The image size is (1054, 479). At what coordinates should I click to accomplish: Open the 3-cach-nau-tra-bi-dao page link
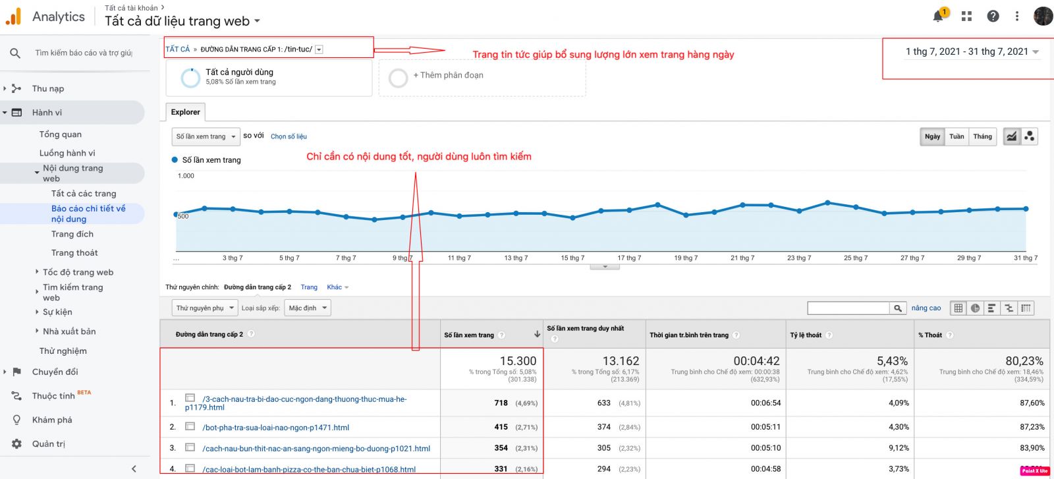pyautogui.click(x=296, y=403)
